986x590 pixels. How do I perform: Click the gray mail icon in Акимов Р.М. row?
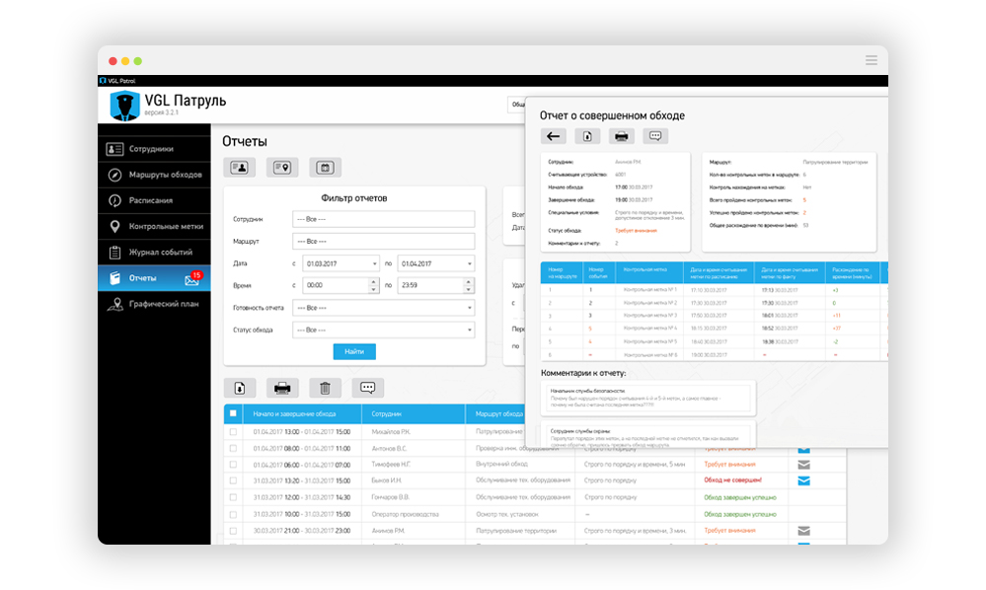click(x=803, y=531)
